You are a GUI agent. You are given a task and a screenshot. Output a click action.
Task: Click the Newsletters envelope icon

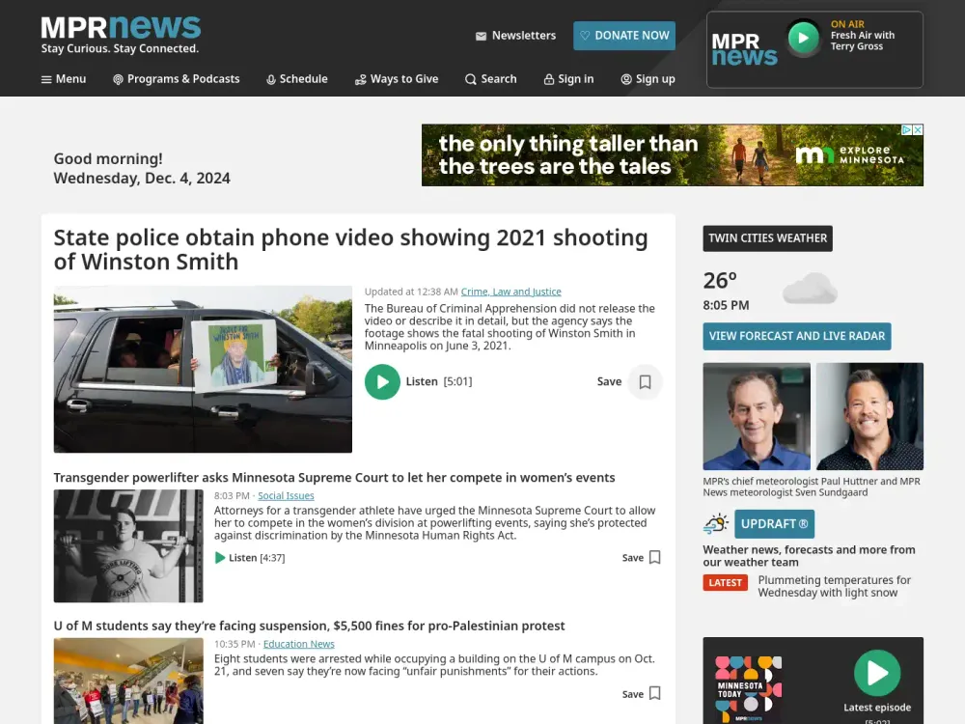click(479, 35)
